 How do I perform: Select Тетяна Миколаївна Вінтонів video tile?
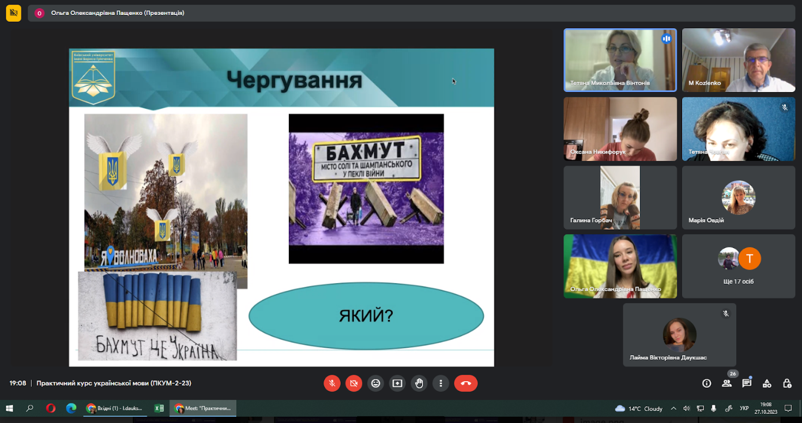(620, 60)
